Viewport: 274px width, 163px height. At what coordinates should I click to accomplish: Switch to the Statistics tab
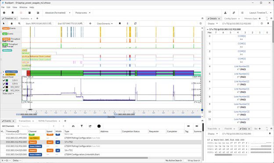pyautogui.click(x=25, y=18)
